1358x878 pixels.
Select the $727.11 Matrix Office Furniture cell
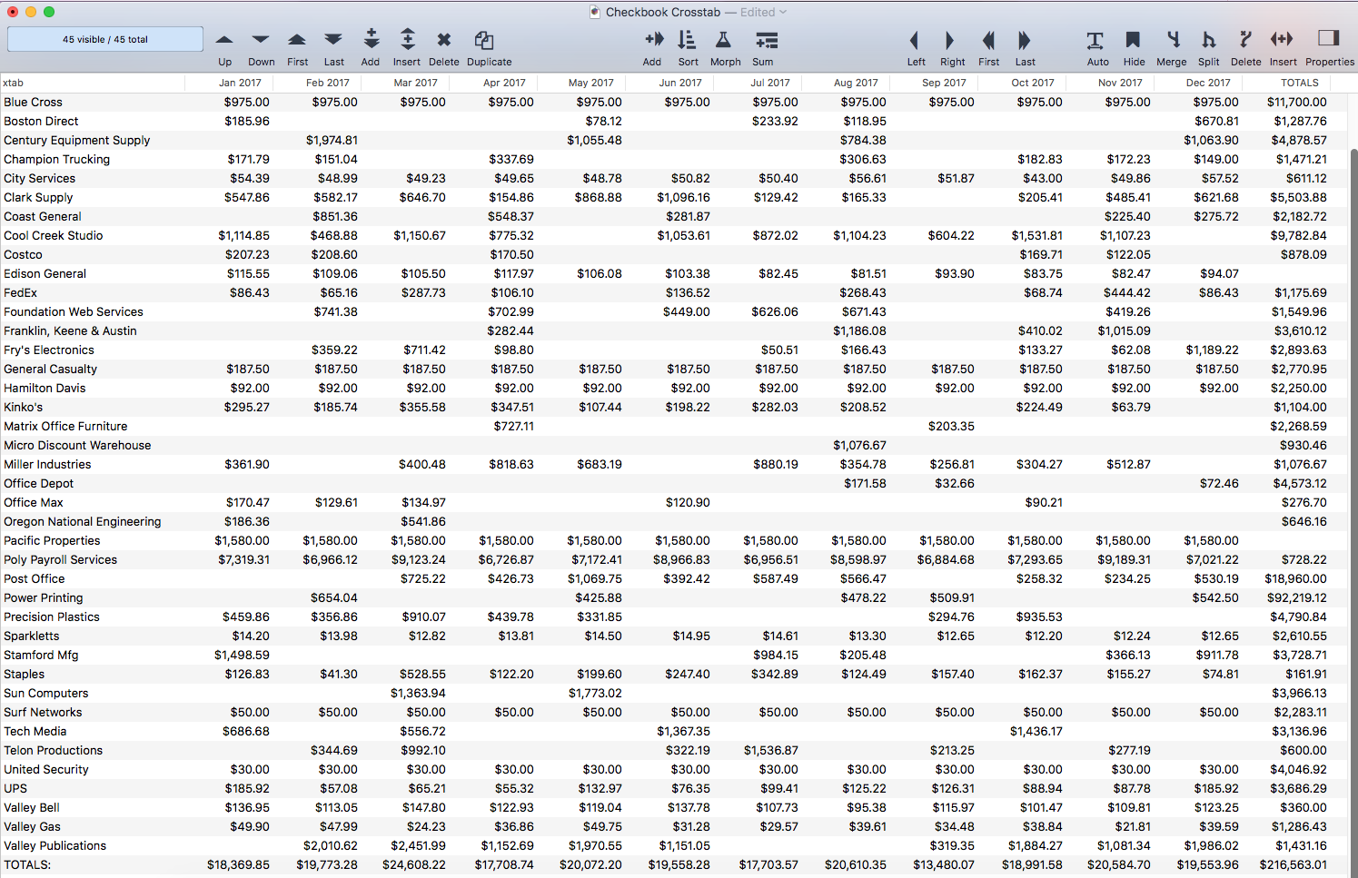tap(513, 426)
